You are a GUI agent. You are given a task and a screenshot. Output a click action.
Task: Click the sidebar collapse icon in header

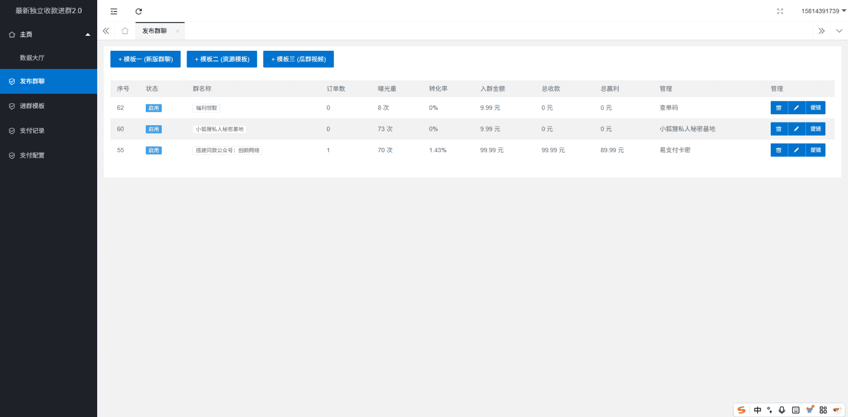pos(114,11)
